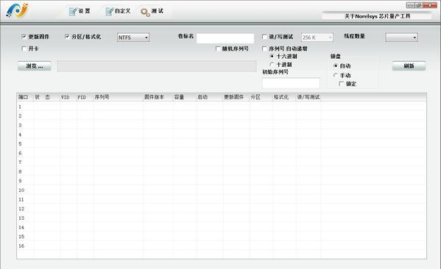Click the 初始序列号 input field
This screenshot has width=441, height=269.
(x=291, y=83)
